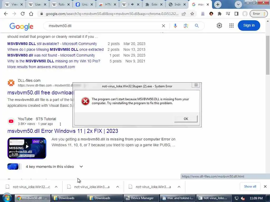Open 'mac and tokino' taskbar window
270x202 pixels.
[177, 198]
